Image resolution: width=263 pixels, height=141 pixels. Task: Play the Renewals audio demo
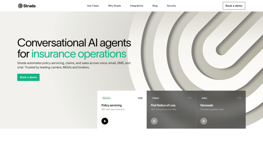click(x=204, y=121)
